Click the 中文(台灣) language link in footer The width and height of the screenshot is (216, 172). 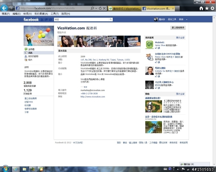coord(78,142)
